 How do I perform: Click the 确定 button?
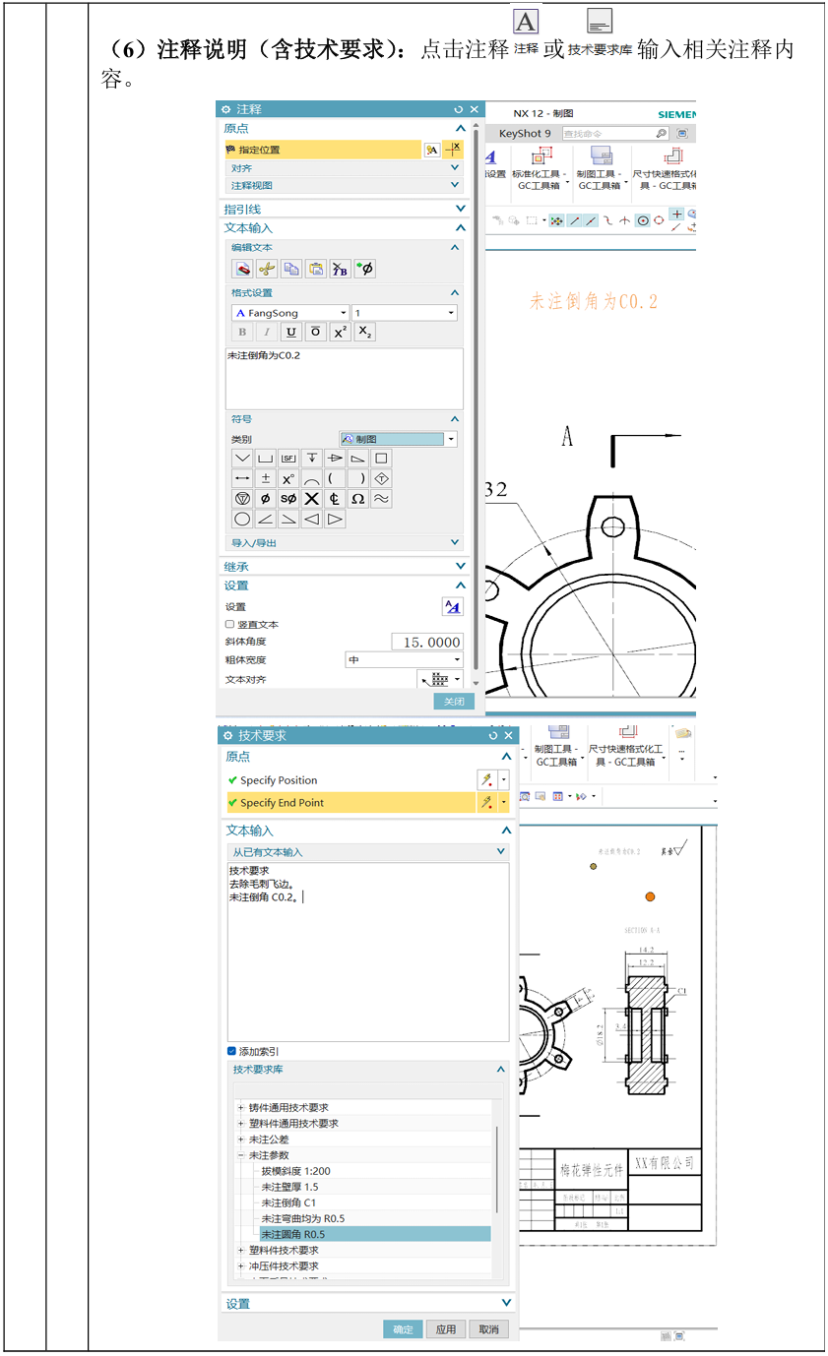pos(403,1328)
